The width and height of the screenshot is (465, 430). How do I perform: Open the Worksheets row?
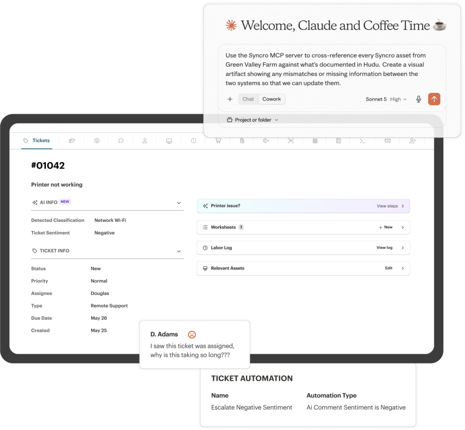click(x=303, y=227)
